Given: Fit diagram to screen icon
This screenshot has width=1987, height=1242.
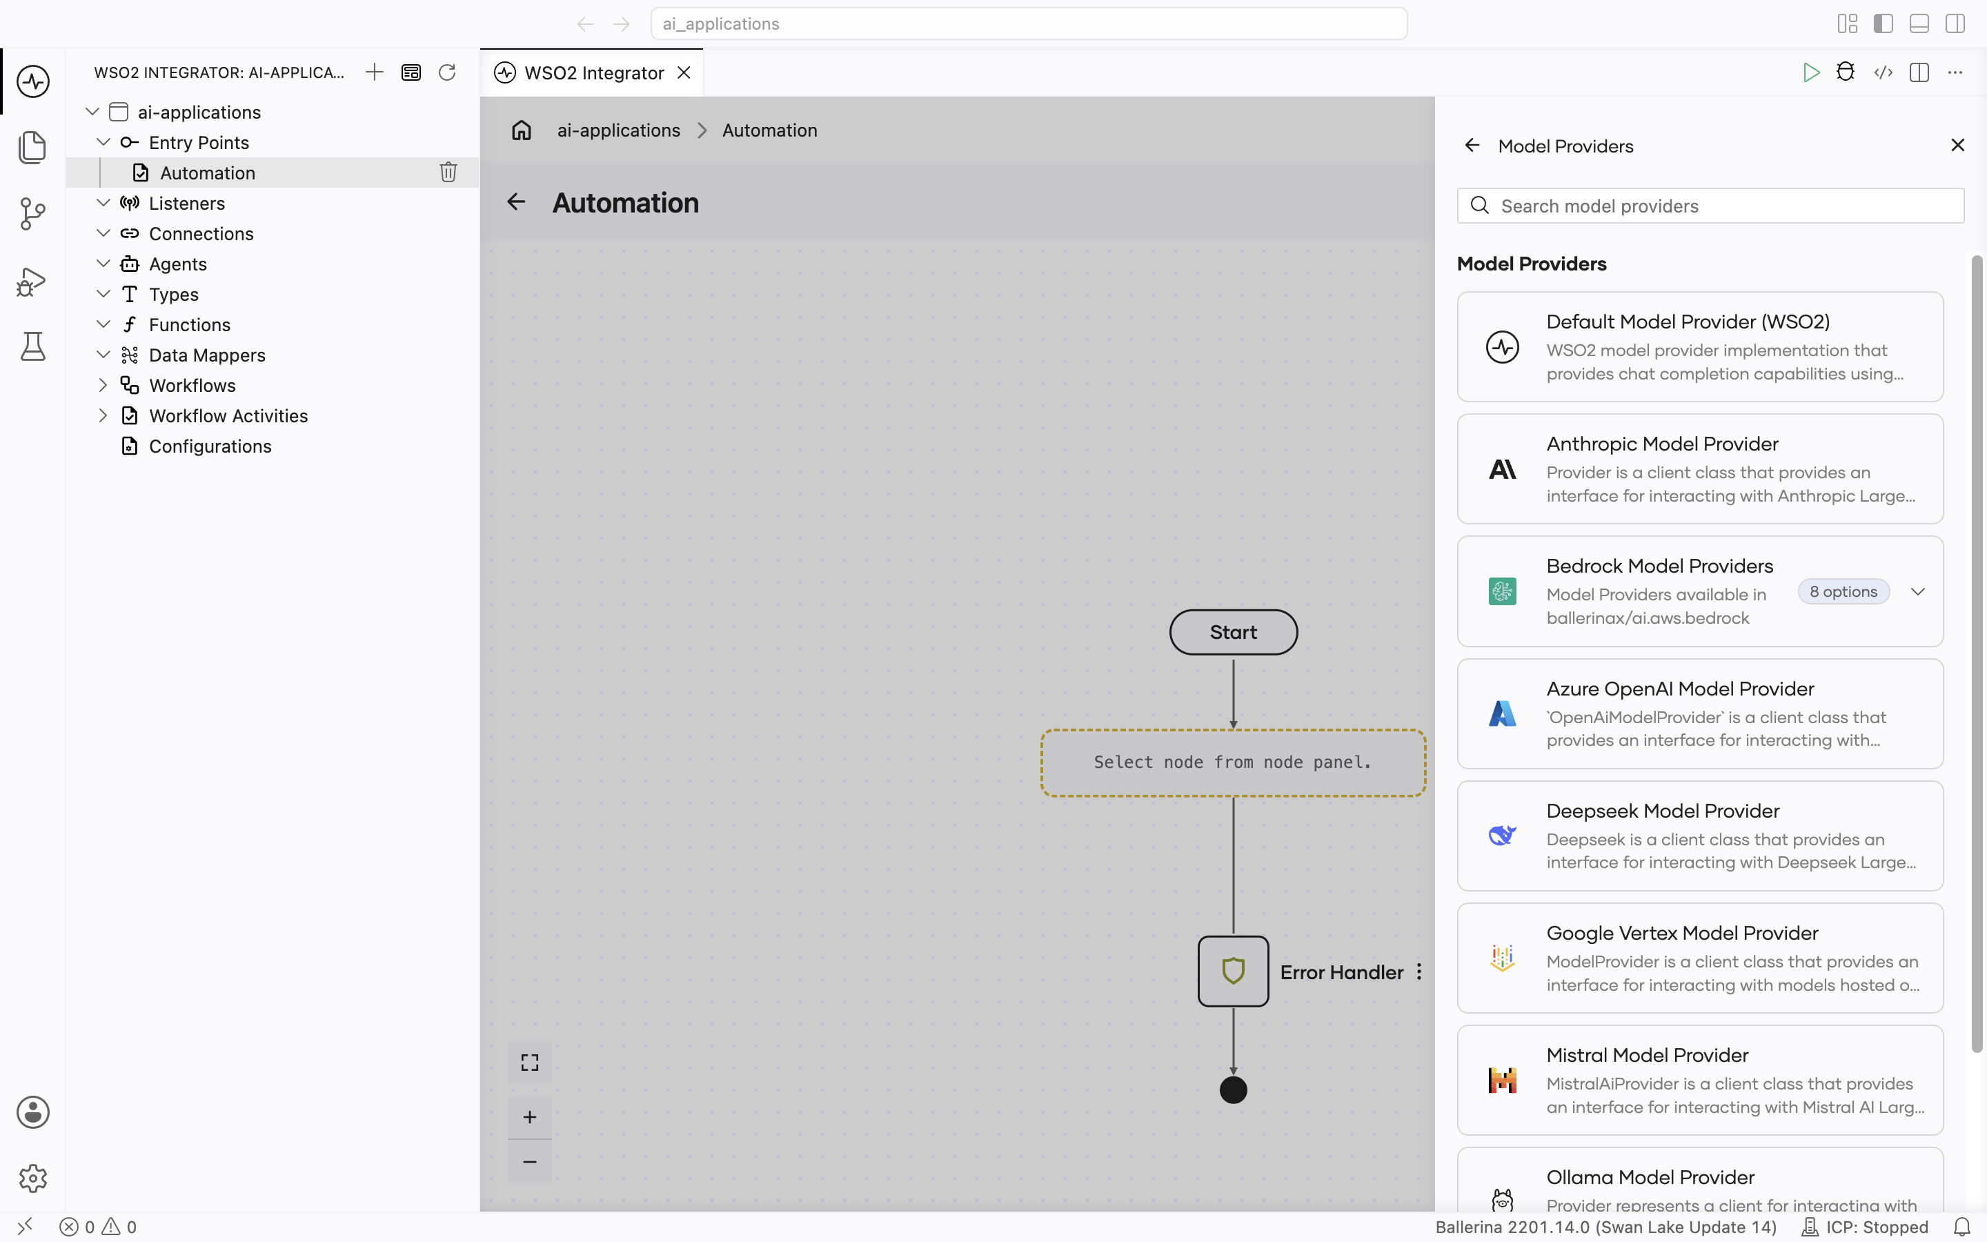Looking at the screenshot, I should click(530, 1063).
